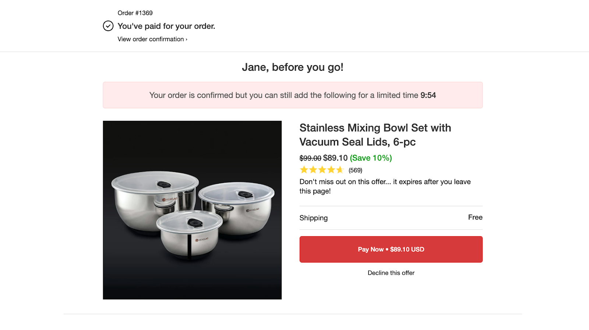Screen dimensions: 589x330
Task: Click Decline this offer
Action: point(391,273)
